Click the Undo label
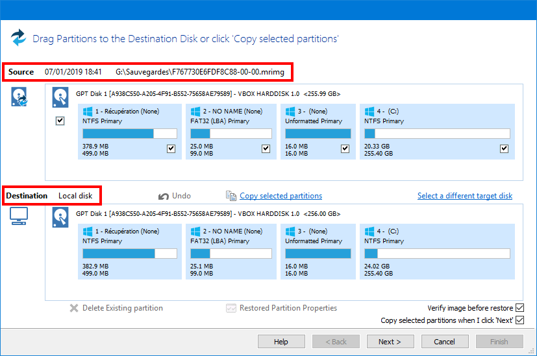The image size is (537, 356). pos(182,196)
